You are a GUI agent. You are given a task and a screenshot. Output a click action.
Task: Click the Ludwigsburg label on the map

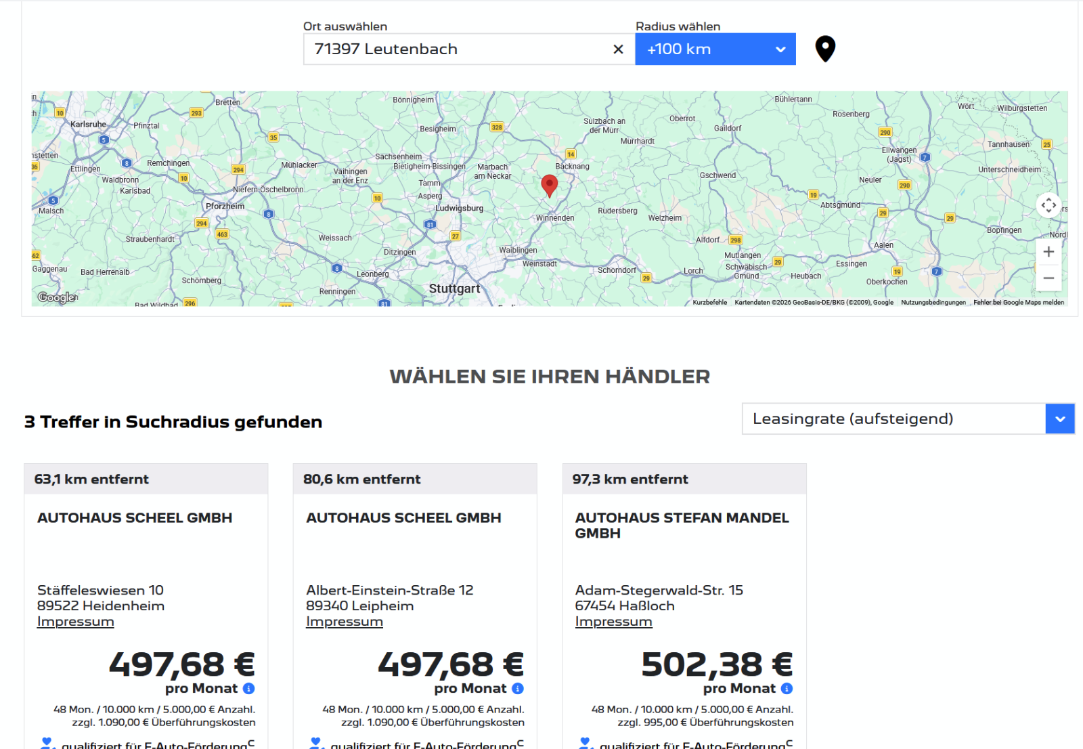pos(460,209)
